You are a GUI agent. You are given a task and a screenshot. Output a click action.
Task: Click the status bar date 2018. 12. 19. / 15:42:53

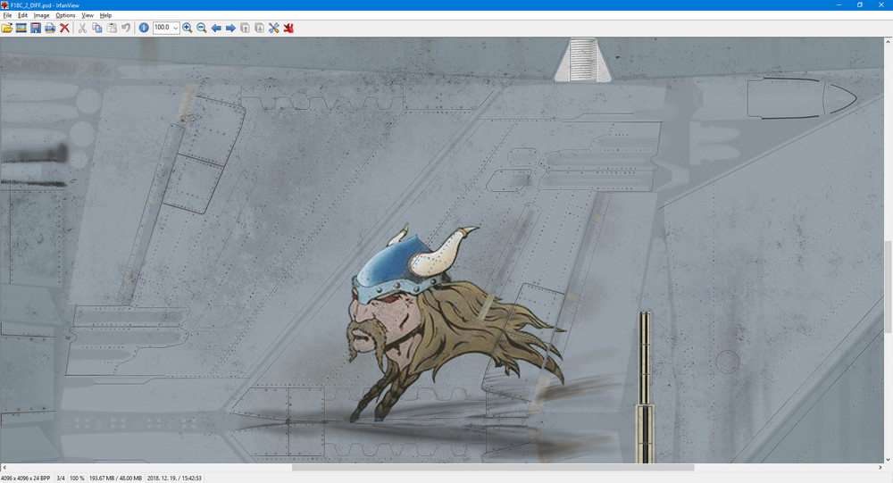(174, 479)
